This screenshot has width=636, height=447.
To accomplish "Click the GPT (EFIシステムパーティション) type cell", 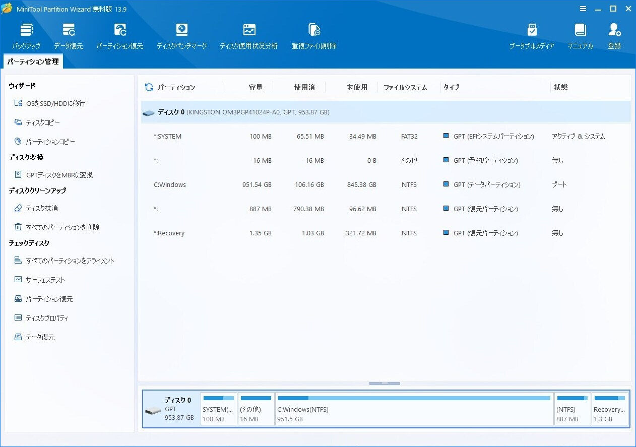I will coord(489,137).
